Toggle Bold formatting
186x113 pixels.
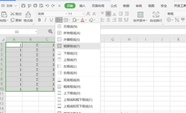pyautogui.click(x=40, y=20)
